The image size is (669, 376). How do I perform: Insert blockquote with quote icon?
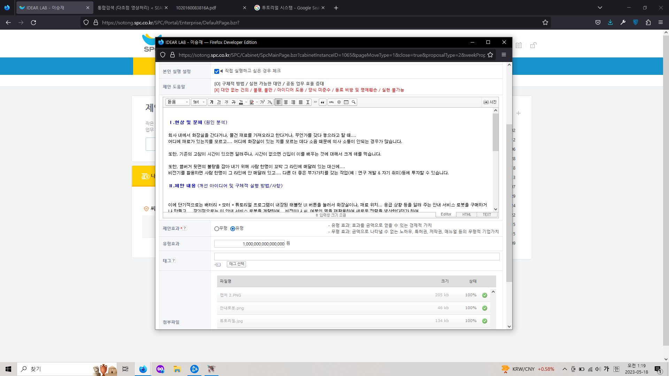(323, 102)
